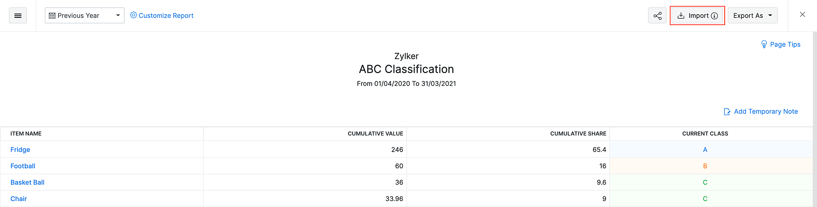The height and width of the screenshot is (207, 817).
Task: Click the Cumulative Value column header
Action: tap(375, 133)
